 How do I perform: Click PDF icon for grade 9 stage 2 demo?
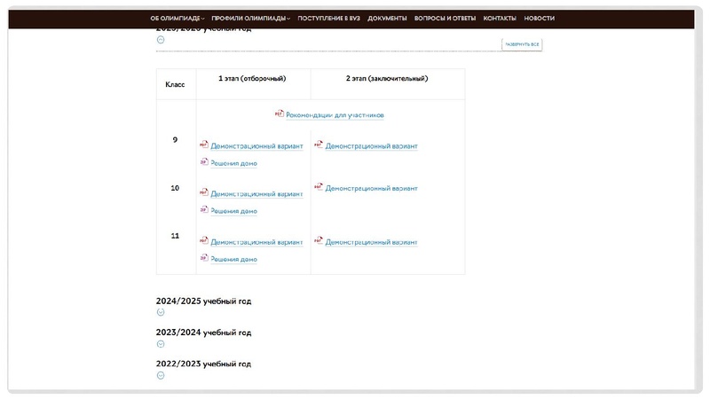(x=318, y=145)
